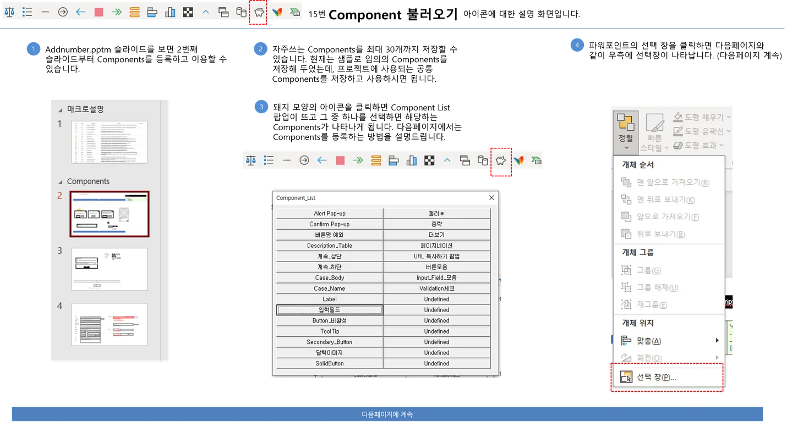Select slide 2 thumbnail under Components
787x422 pixels.
point(110,214)
